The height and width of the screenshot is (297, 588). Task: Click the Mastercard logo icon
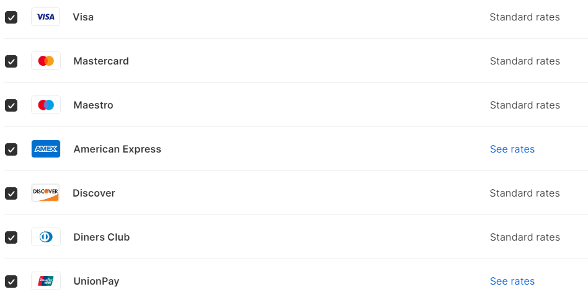[x=46, y=61]
